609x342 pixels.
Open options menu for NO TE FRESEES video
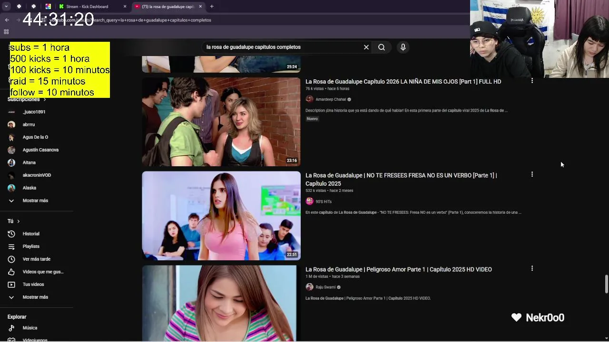[x=532, y=174]
